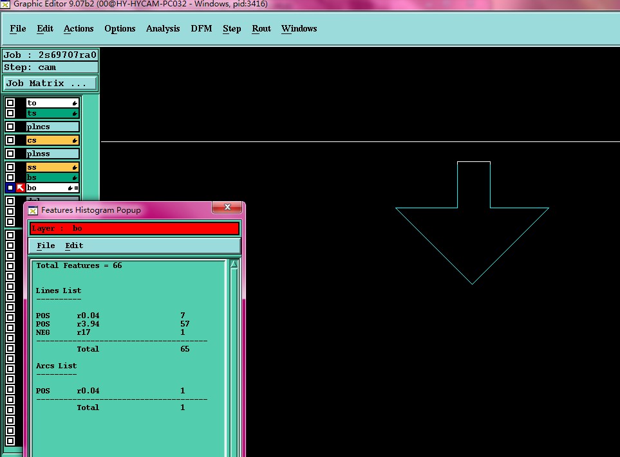Click the hand icon on layer to
This screenshot has width=620, height=457.
(74, 103)
